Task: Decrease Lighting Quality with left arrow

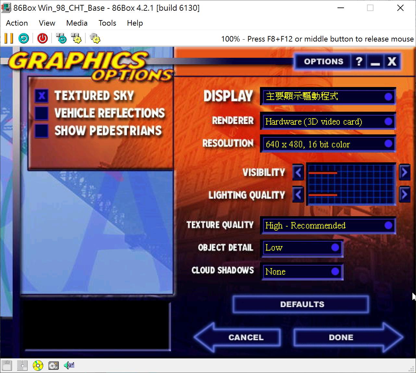Action: point(298,194)
